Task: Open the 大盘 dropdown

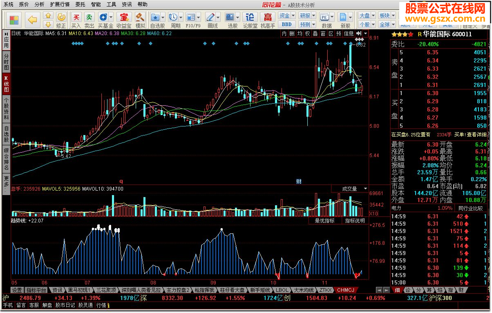Action: (x=366, y=16)
